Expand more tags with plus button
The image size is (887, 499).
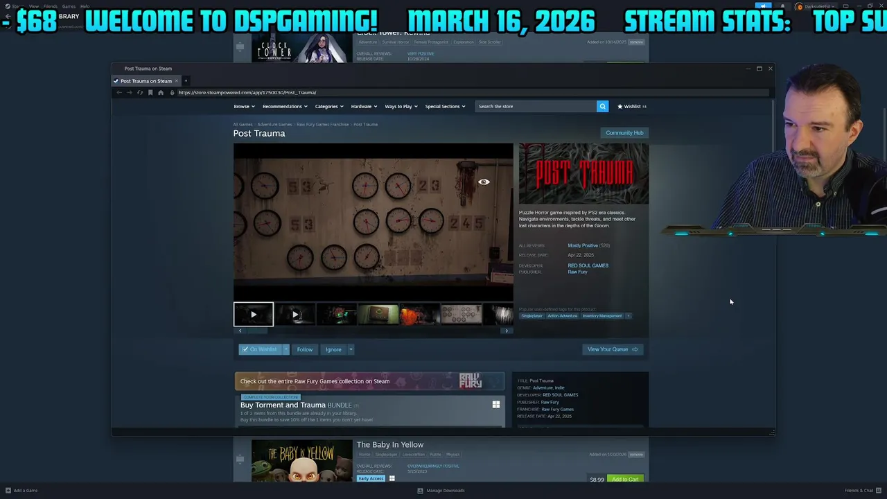point(628,316)
